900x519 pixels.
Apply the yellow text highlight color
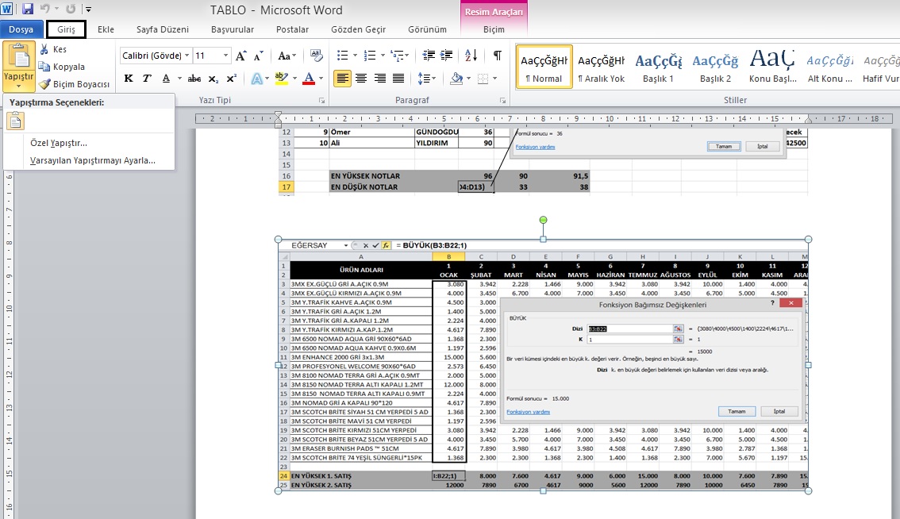(x=281, y=79)
